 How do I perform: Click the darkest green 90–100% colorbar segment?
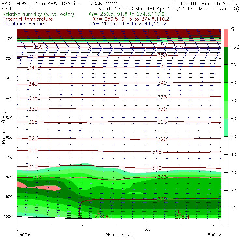226,56
